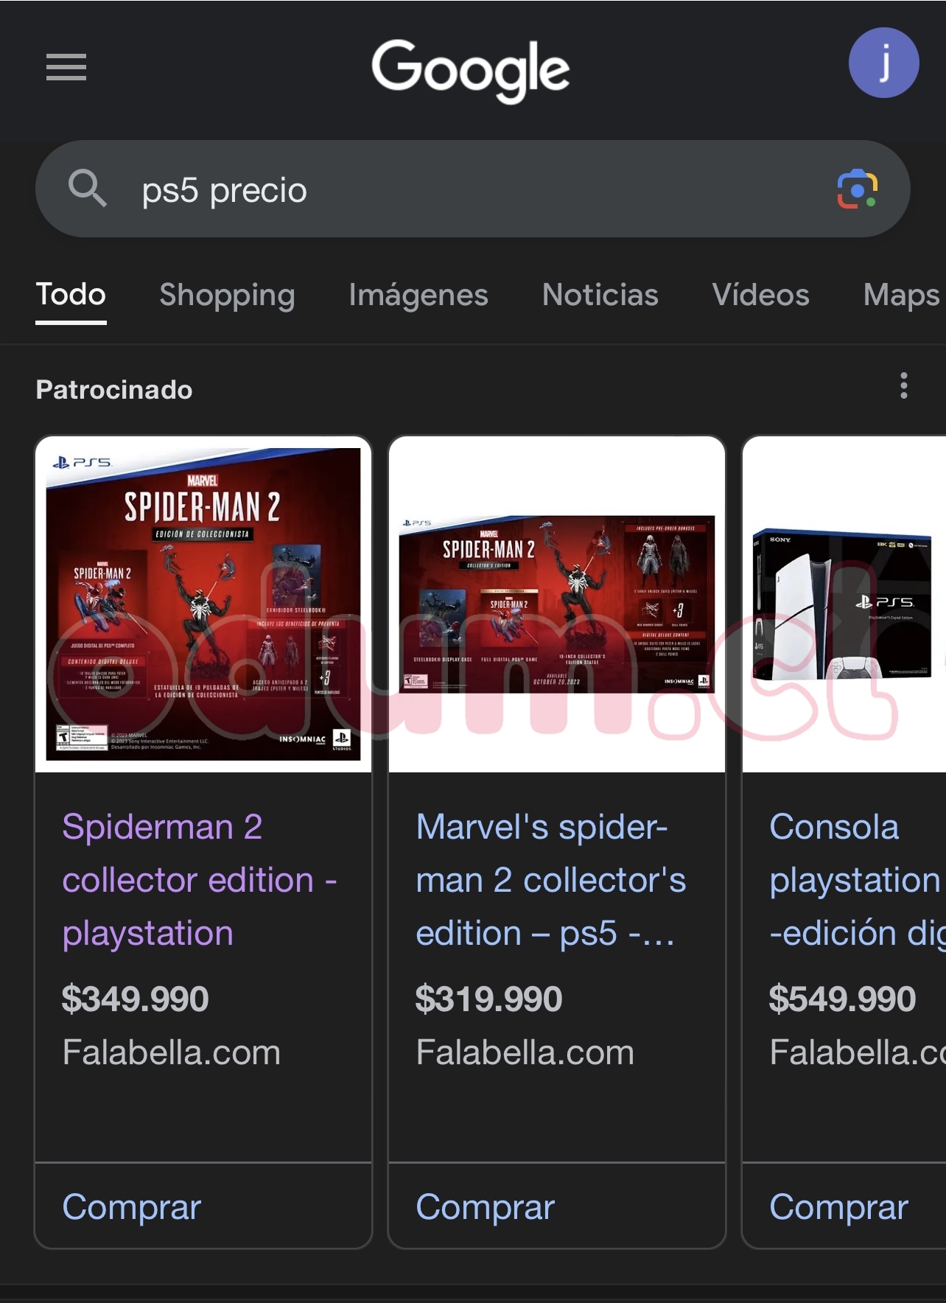This screenshot has width=946, height=1303.
Task: Select the Maps tab
Action: click(900, 295)
